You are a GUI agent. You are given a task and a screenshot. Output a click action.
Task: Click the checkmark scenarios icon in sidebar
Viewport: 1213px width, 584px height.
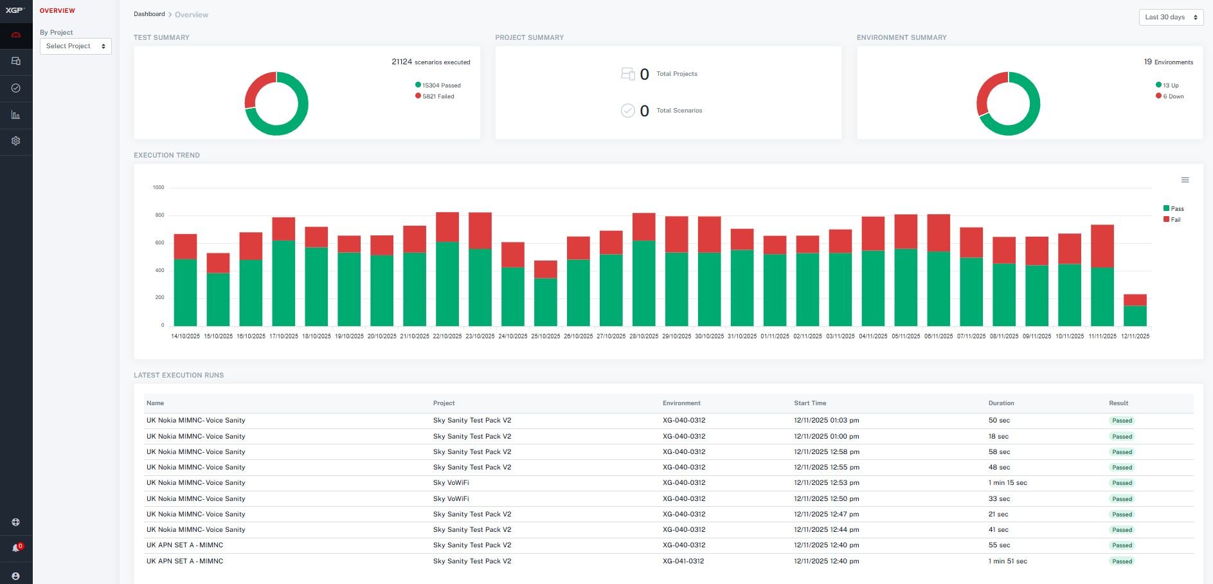[16, 88]
